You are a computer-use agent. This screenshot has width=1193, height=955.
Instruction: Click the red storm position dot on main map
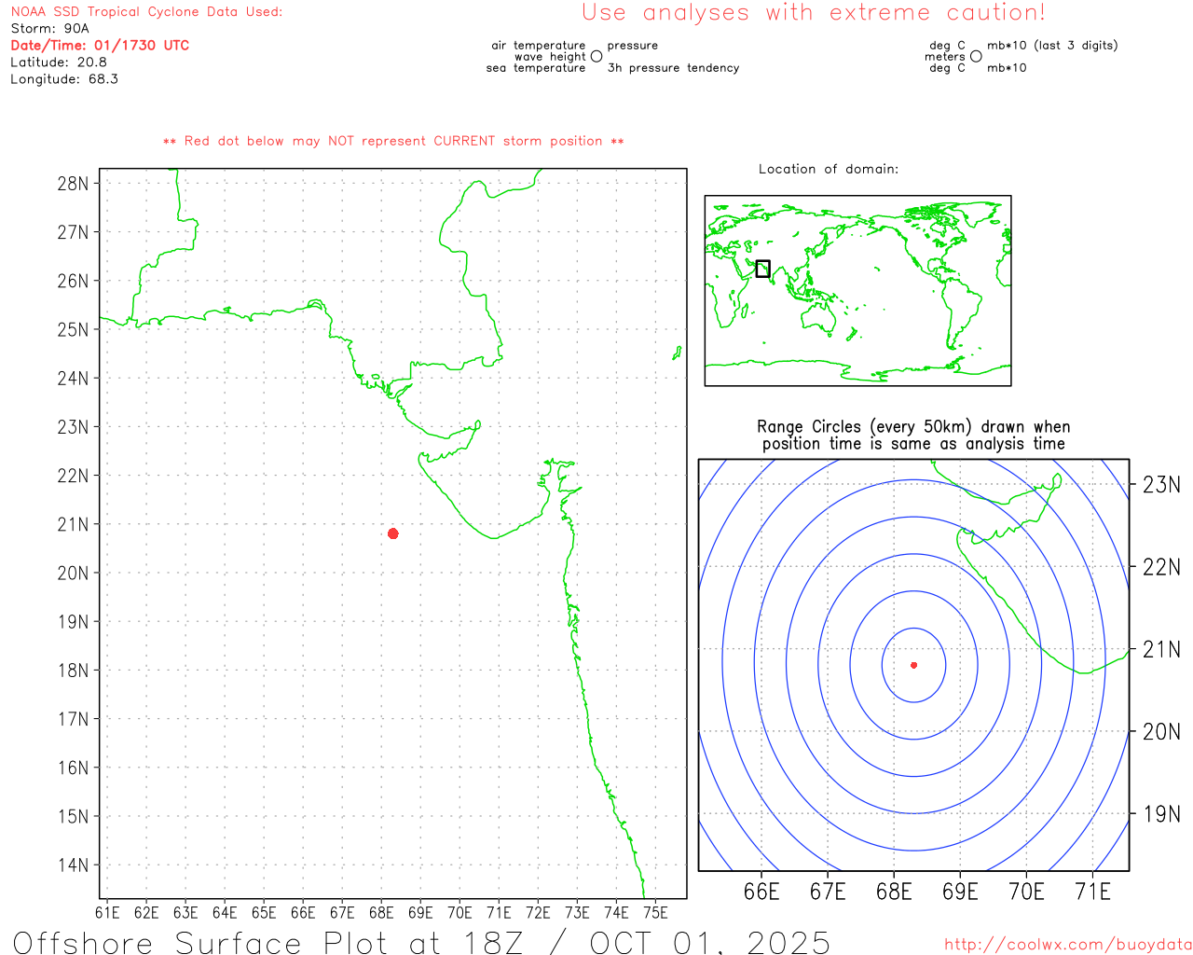tap(393, 533)
